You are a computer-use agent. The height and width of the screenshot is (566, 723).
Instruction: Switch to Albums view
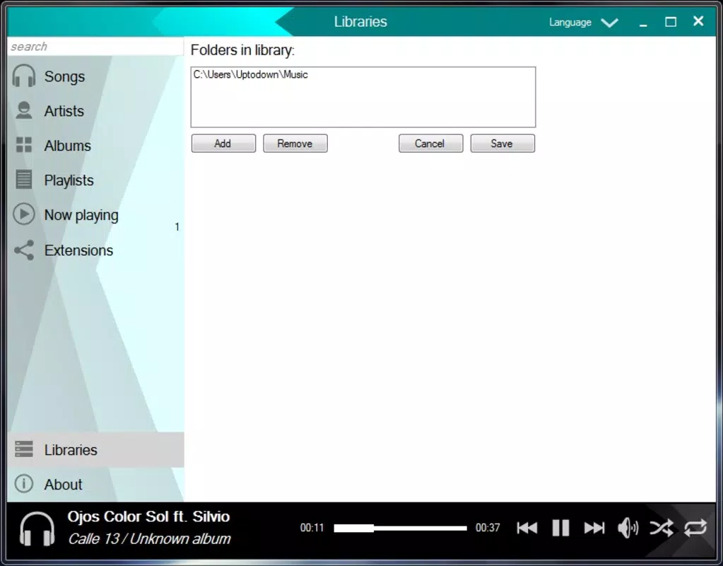(x=96, y=146)
